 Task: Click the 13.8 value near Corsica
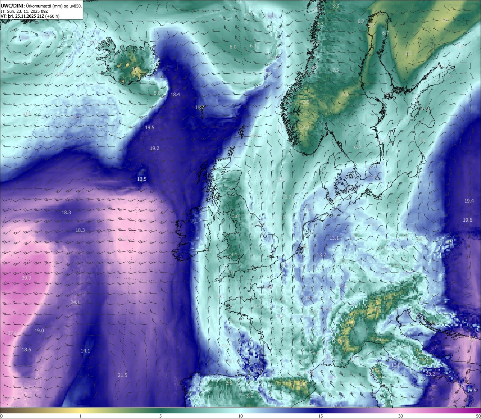396,365
